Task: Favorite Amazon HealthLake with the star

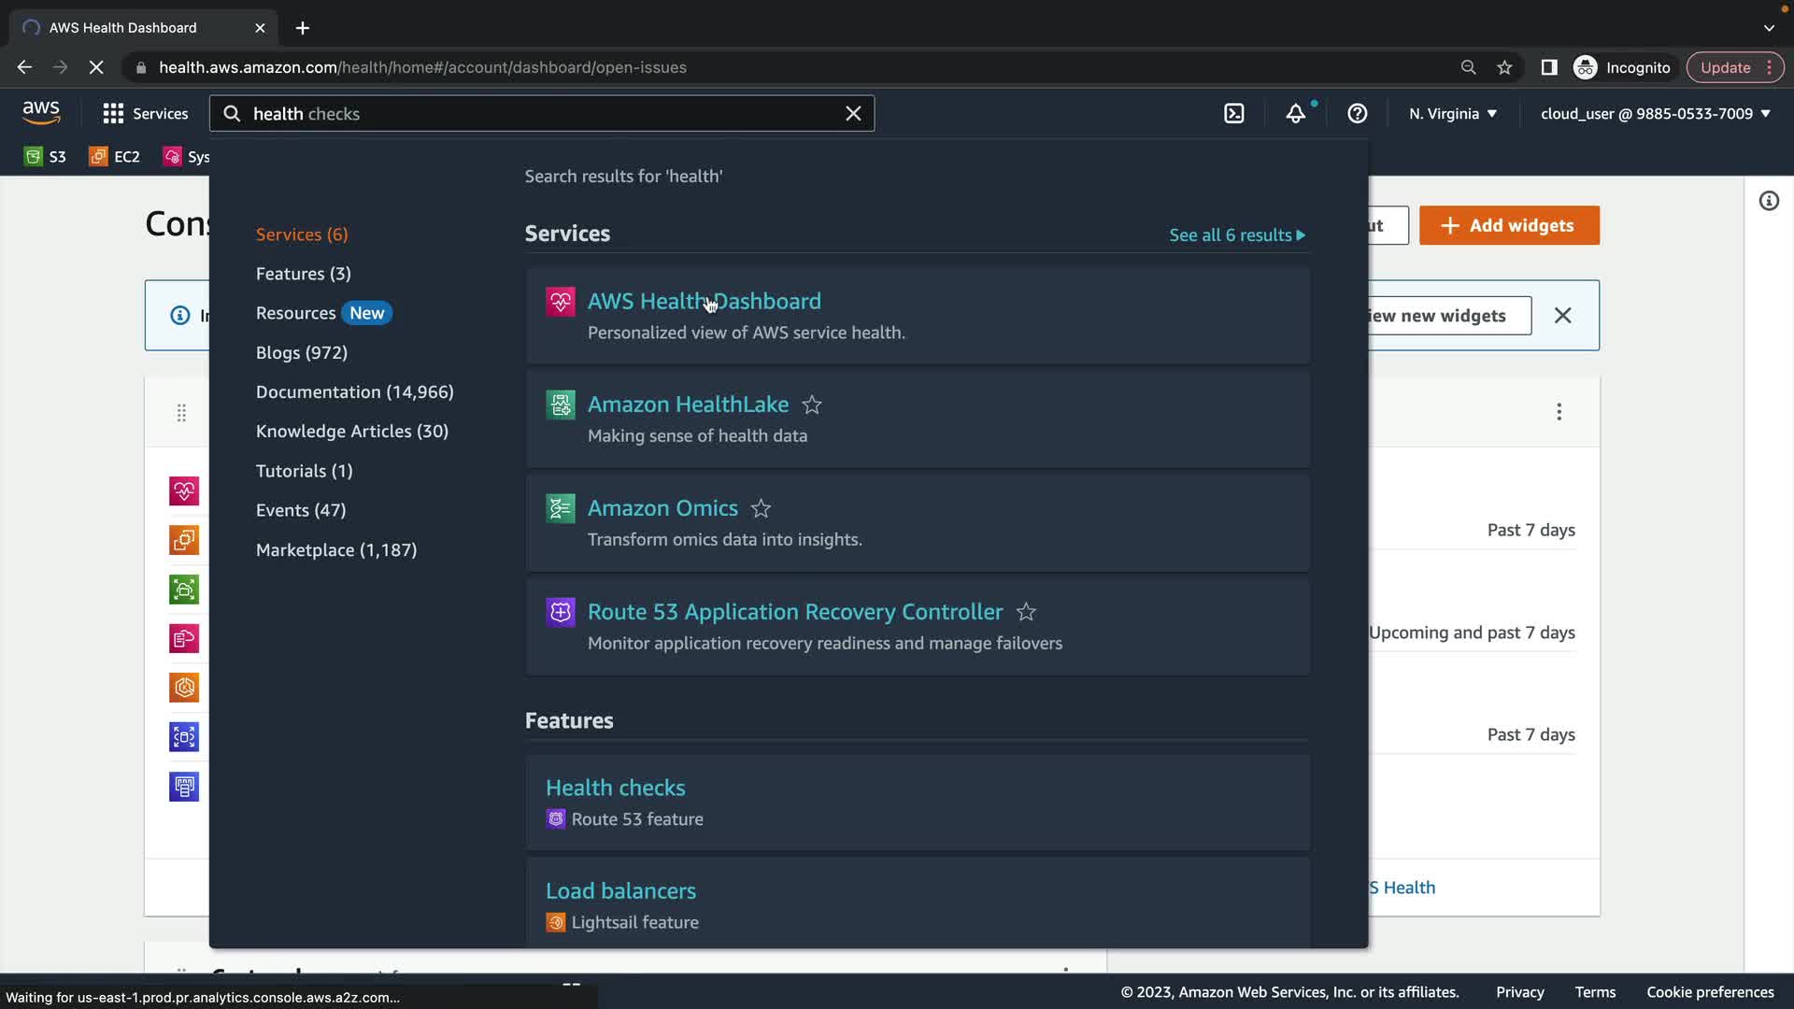Action: [812, 405]
